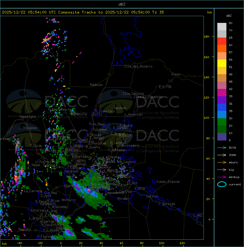Click the 'dBZ' label above color scale
Image resolution: width=244 pixels, height=247 pixels.
[x=229, y=16]
